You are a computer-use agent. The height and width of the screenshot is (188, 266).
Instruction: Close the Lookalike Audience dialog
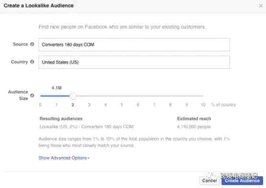pos(261,6)
